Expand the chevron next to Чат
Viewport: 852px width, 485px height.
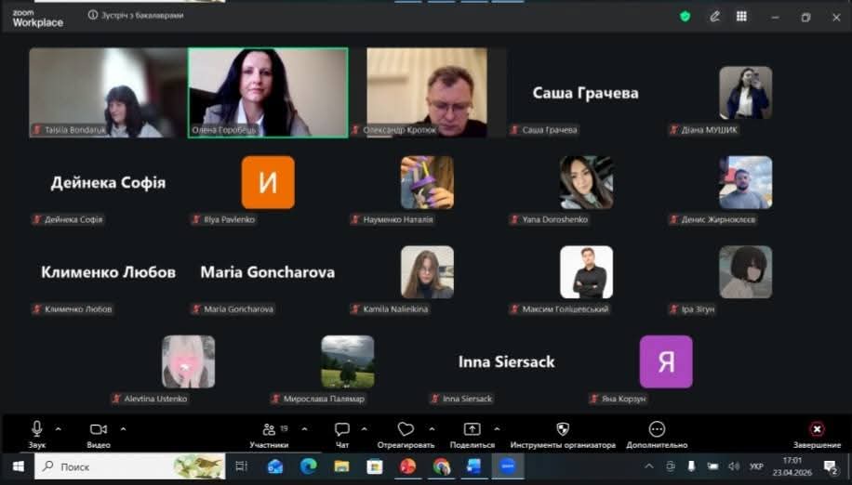click(364, 429)
